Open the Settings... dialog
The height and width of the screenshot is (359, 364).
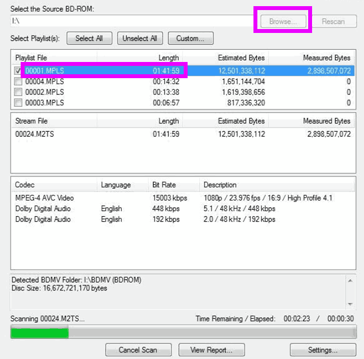[x=323, y=350]
